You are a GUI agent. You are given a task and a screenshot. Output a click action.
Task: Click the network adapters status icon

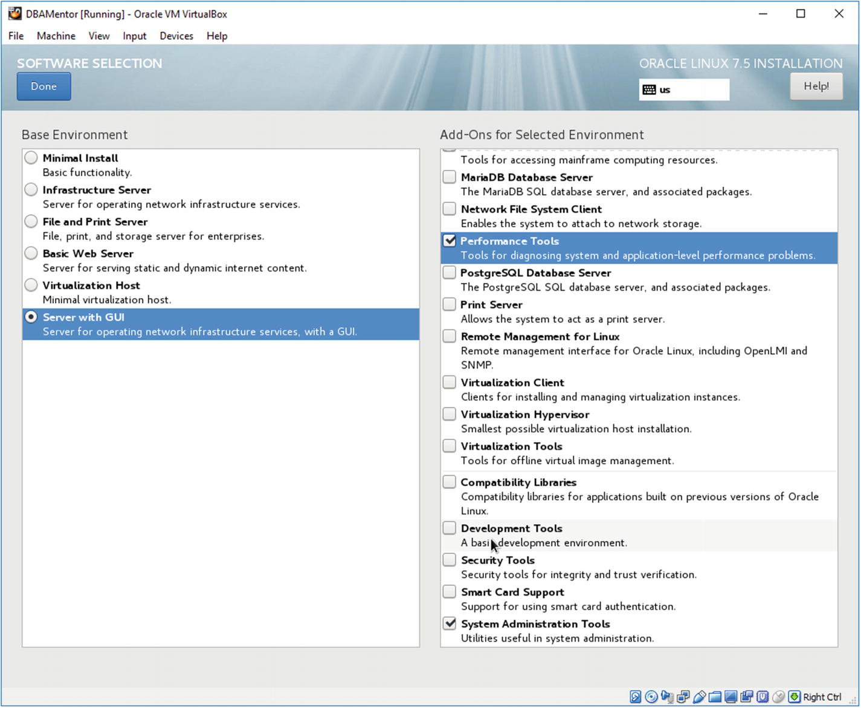point(683,697)
